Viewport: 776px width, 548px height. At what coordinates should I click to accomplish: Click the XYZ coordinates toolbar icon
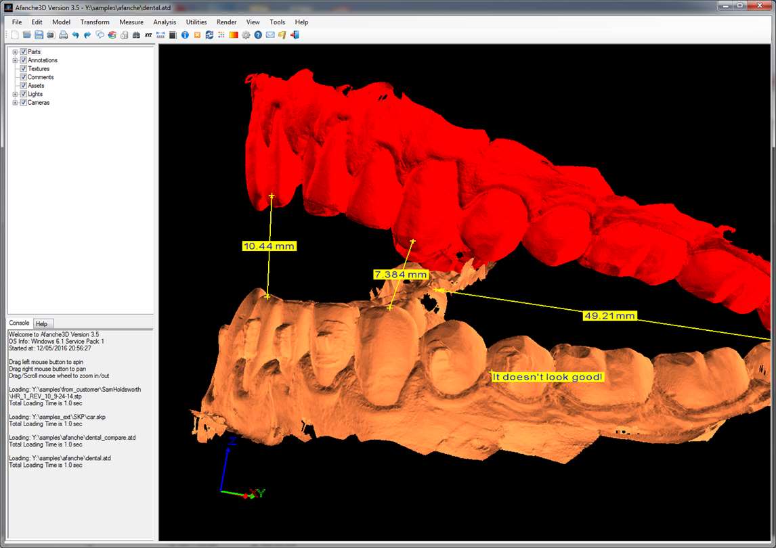click(148, 35)
